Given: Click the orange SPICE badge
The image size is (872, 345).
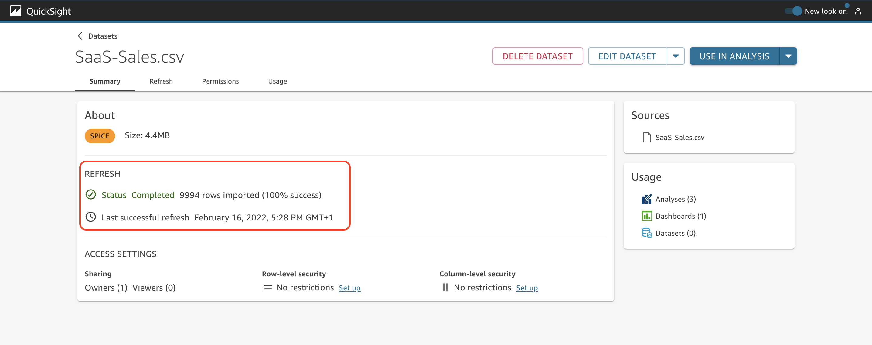Looking at the screenshot, I should pos(100,136).
